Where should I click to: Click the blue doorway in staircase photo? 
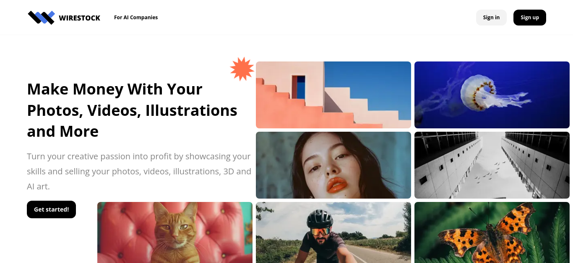coord(299,87)
